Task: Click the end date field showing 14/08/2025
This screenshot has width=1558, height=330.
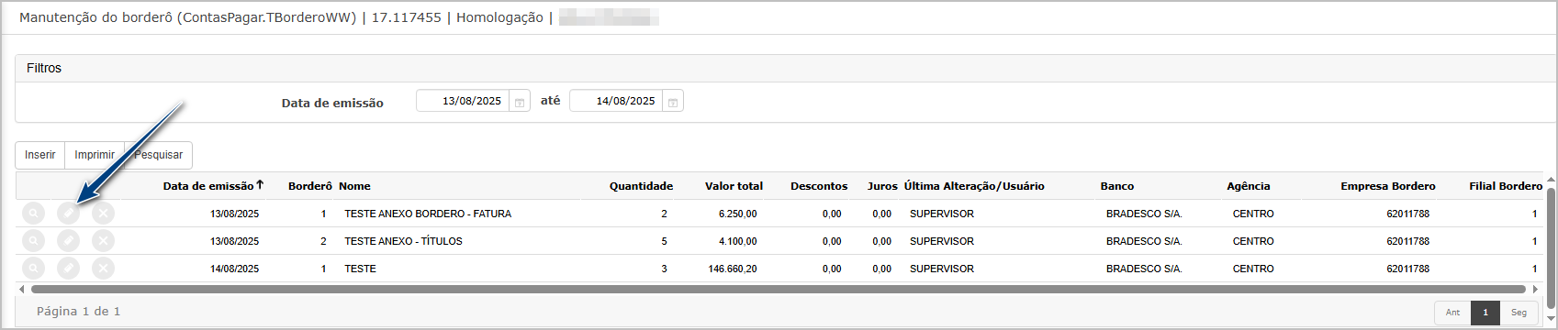Action: tap(616, 101)
